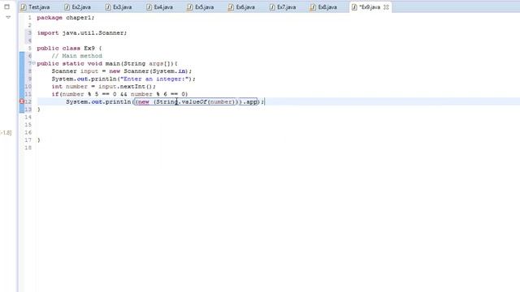Click the "Scanner input = new Scanner" line
520x292 pixels.
point(121,71)
